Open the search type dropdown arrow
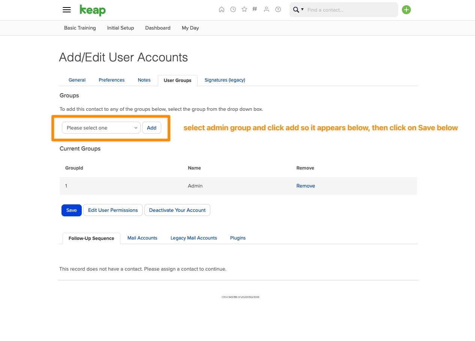 [x=302, y=10]
